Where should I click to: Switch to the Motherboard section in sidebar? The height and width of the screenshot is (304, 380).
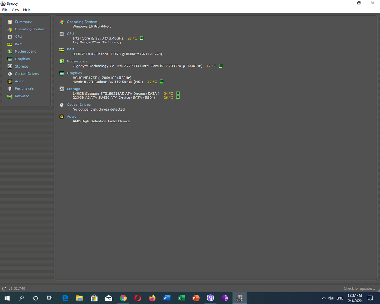pos(26,51)
